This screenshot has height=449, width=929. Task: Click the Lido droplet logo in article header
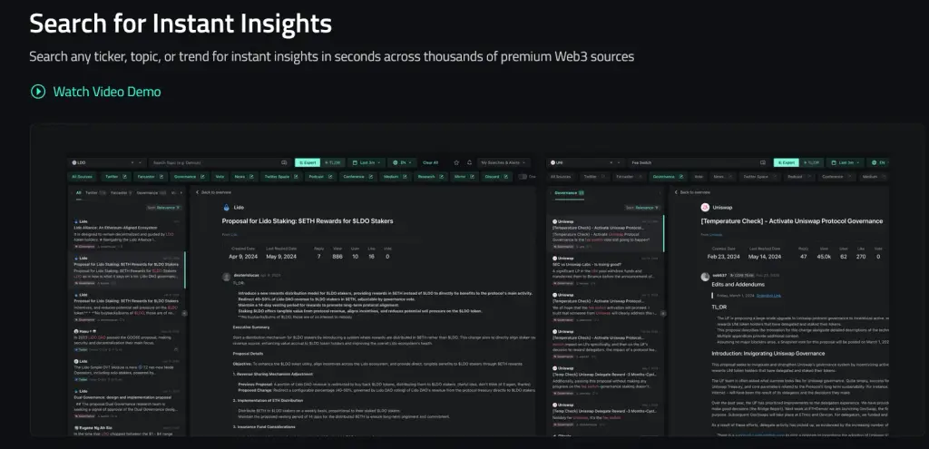(x=226, y=208)
